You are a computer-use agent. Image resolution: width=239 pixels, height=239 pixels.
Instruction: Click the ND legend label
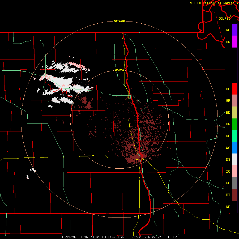pos(228,207)
